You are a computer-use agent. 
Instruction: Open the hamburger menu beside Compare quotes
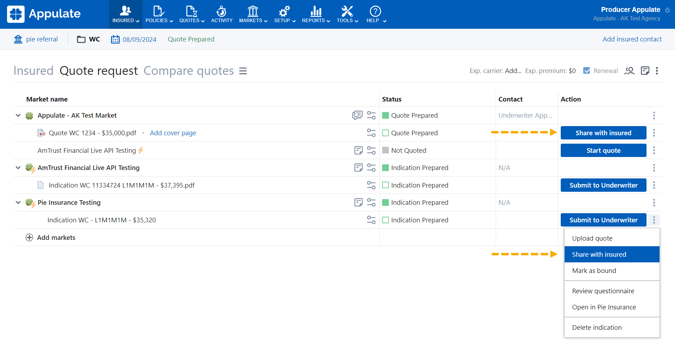[243, 71]
